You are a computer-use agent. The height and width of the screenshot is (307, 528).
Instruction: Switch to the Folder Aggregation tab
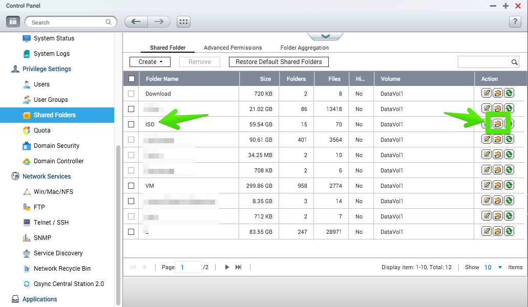tap(304, 48)
